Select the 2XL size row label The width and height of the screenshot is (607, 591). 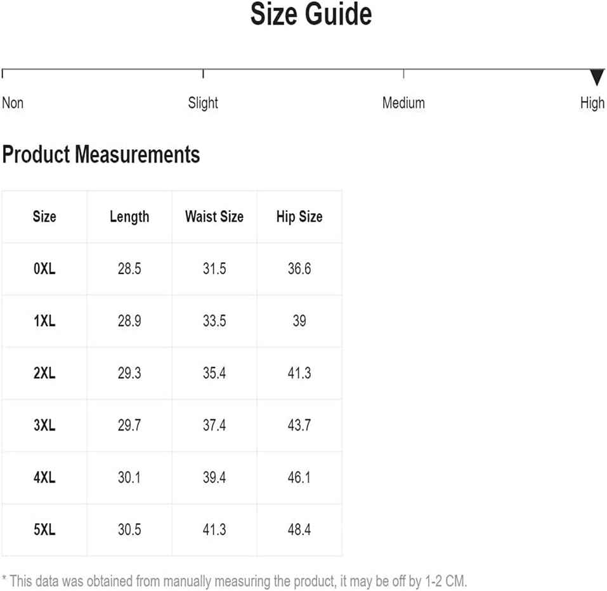(x=44, y=373)
